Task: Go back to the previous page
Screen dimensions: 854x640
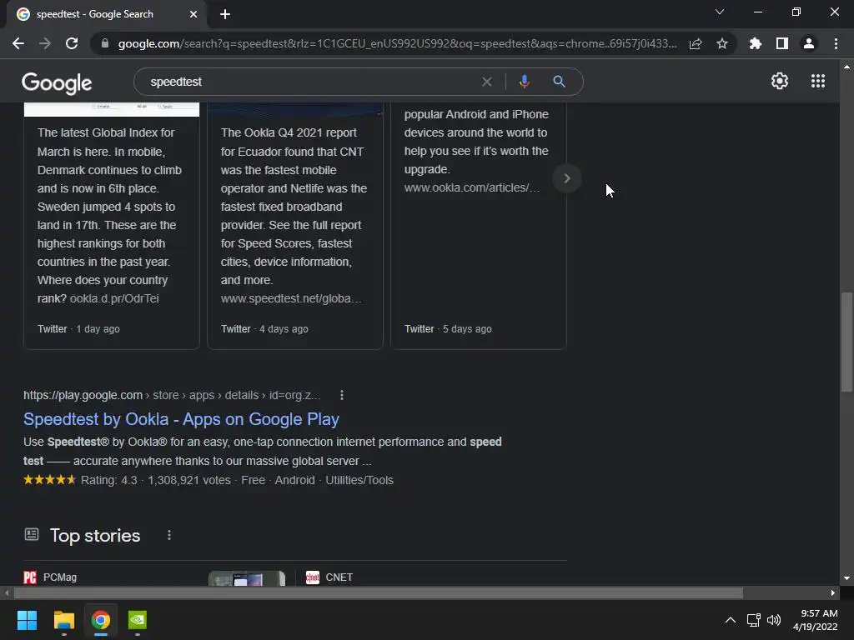Action: pos(18,43)
